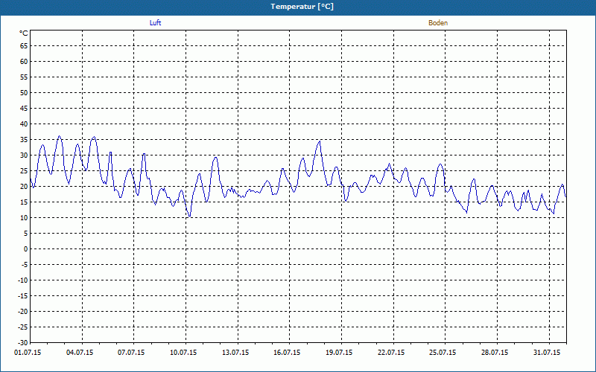The image size is (596, 372).
Task: Click the 25.07.15 date axis label
Action: coord(443,353)
